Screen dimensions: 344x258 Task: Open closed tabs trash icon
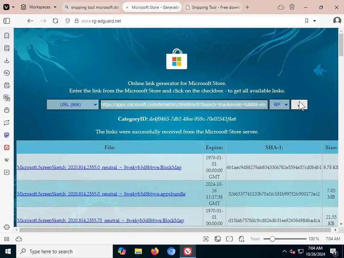tap(292, 7)
